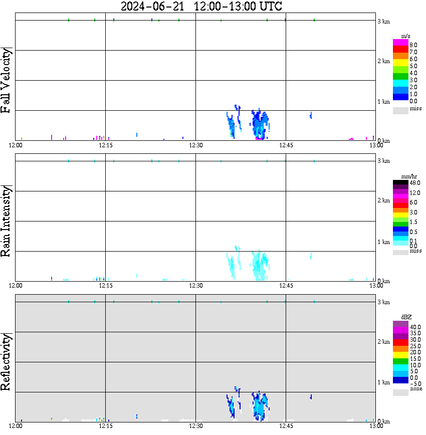The height and width of the screenshot is (435, 426).
Task: Click the '40.0' value in the Reflectivity legend
Action: [415, 327]
